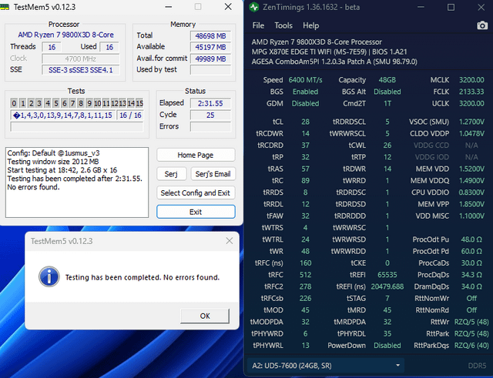The height and width of the screenshot is (378, 493).
Task: Click the BGS Alt Disabled value
Action: point(387,92)
